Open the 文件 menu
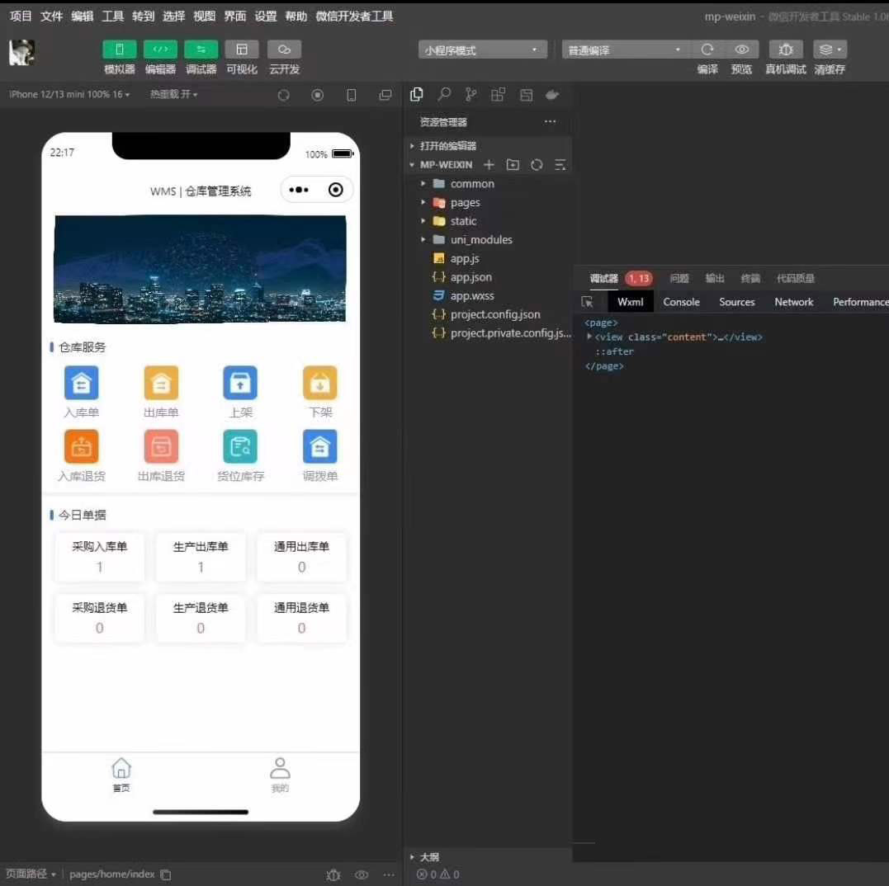The height and width of the screenshot is (886, 889). 51,16
